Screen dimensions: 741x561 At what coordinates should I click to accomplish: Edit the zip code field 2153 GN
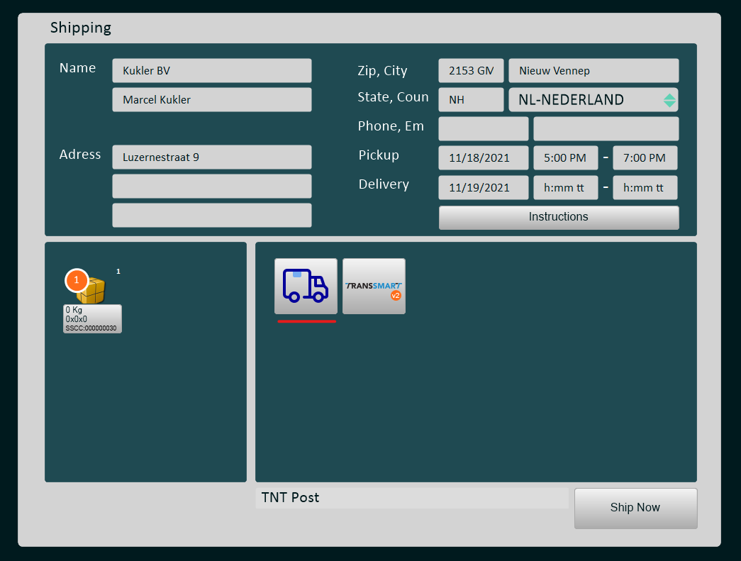pyautogui.click(x=471, y=71)
